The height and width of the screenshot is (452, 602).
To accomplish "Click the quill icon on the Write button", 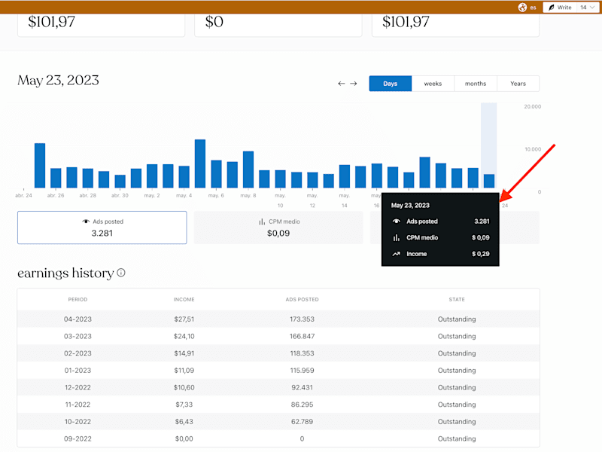I will coord(552,8).
